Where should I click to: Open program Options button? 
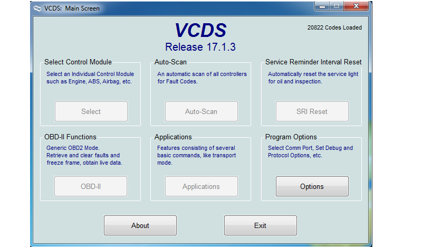(312, 186)
